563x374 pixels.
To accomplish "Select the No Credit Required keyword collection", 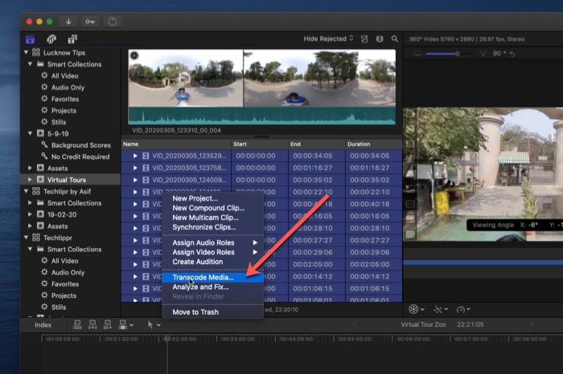I will (x=80, y=157).
